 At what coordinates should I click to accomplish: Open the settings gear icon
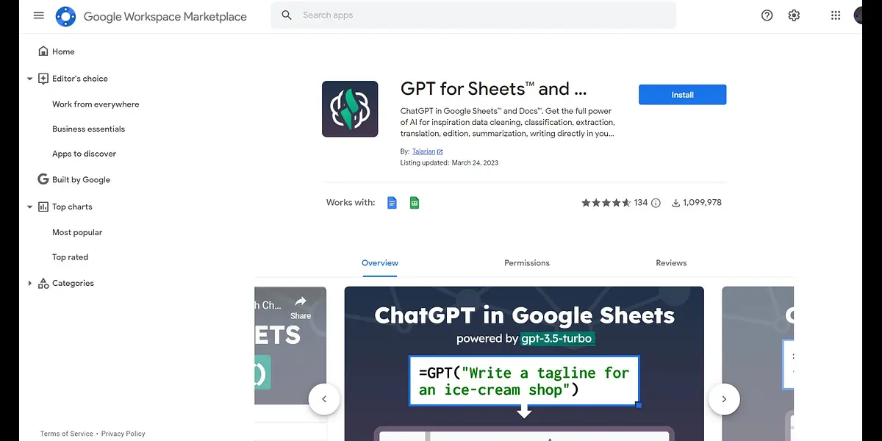(794, 15)
